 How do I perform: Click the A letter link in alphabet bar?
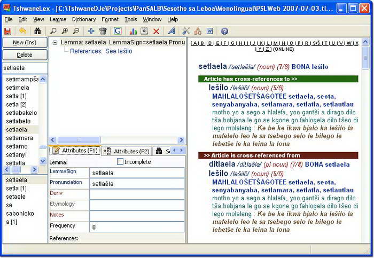[x=195, y=43]
